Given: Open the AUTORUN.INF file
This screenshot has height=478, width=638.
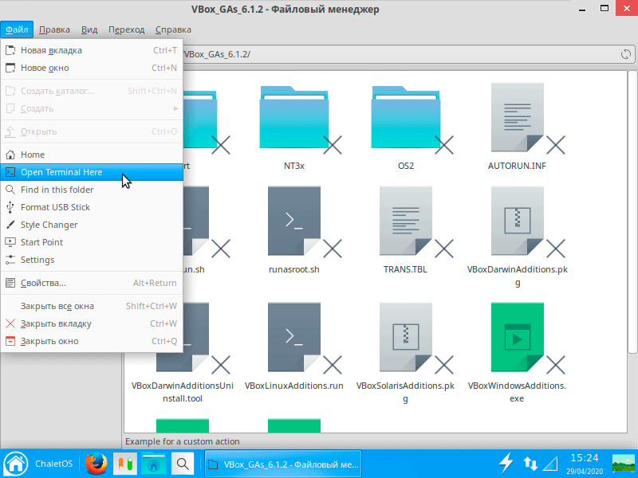Looking at the screenshot, I should (516, 126).
